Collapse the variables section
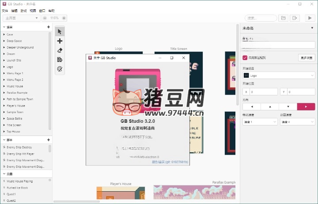This screenshot has width=318, height=204. click(4, 174)
